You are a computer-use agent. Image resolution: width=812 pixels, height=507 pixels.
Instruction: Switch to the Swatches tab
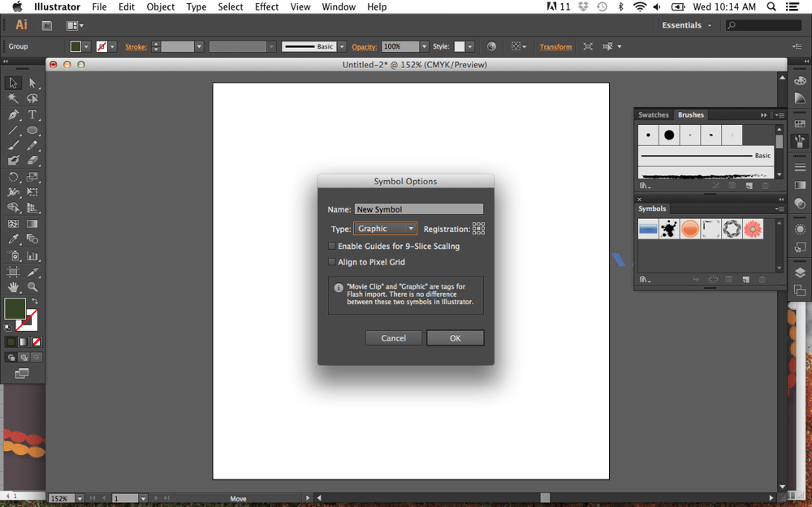click(654, 115)
